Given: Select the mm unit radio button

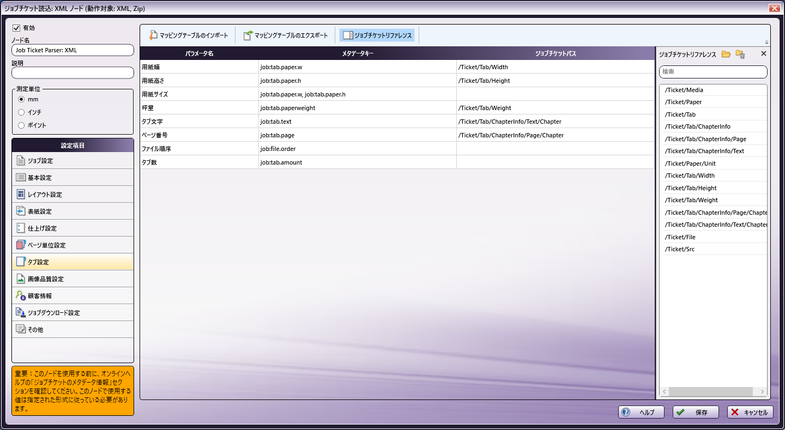Looking at the screenshot, I should [x=21, y=99].
